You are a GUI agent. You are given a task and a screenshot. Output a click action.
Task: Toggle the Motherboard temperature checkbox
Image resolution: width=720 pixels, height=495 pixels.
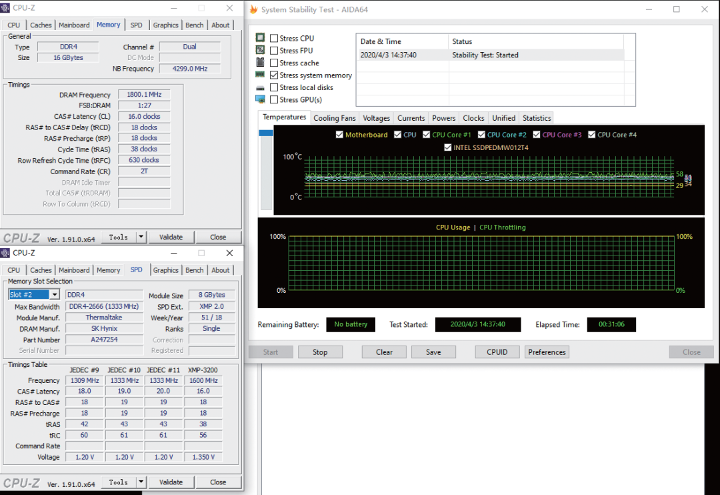pyautogui.click(x=339, y=135)
